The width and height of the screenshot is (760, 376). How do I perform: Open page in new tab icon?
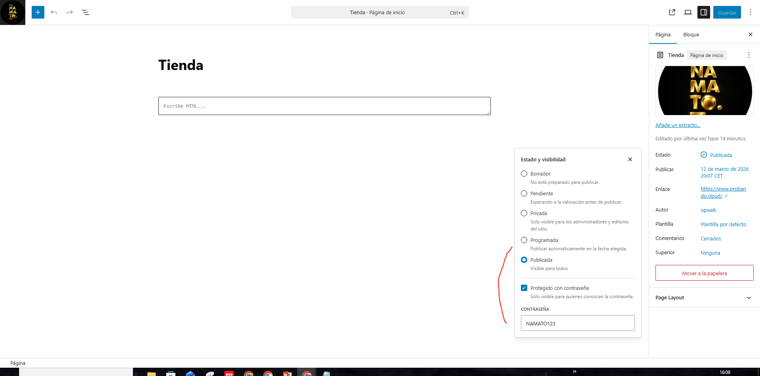coord(672,12)
